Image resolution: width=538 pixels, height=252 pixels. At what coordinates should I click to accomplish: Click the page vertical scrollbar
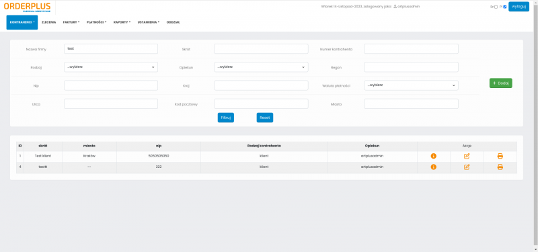[x=535, y=126]
